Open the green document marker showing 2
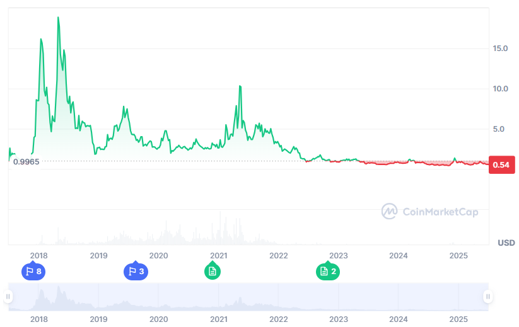 [328, 272]
